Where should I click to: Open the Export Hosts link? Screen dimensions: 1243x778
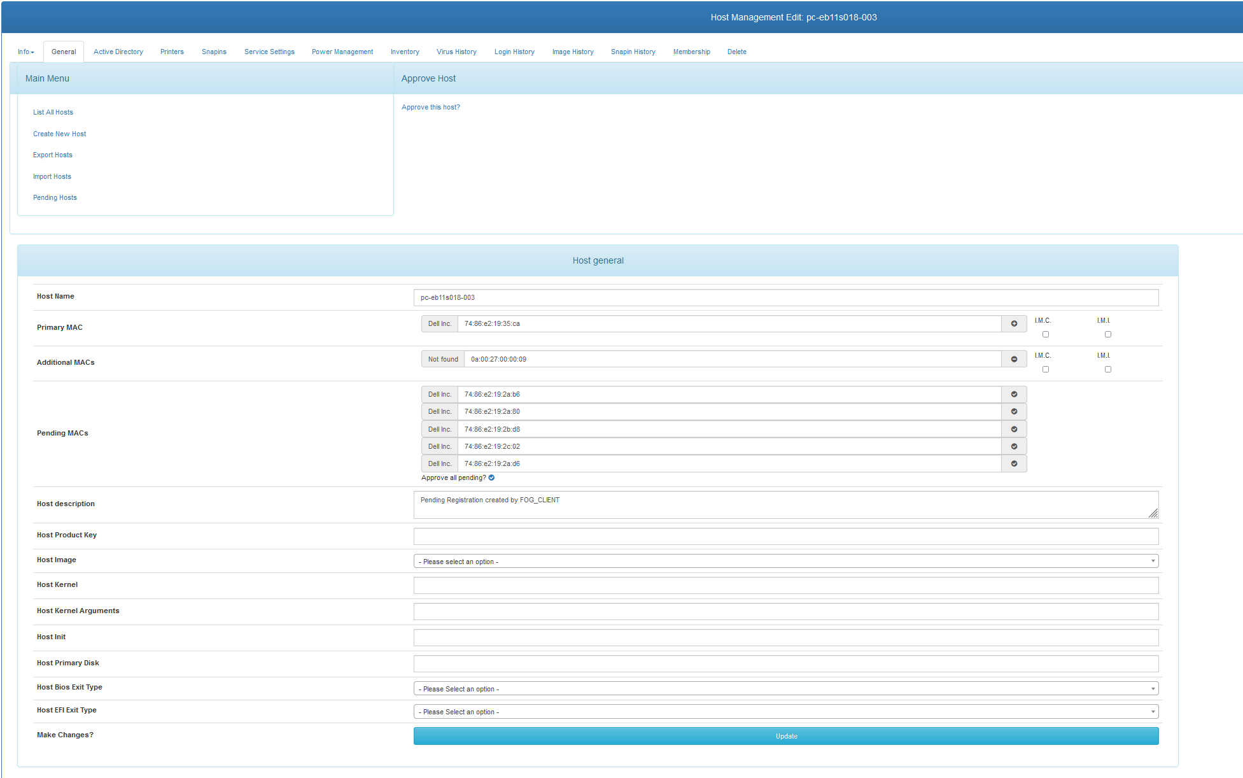point(53,155)
